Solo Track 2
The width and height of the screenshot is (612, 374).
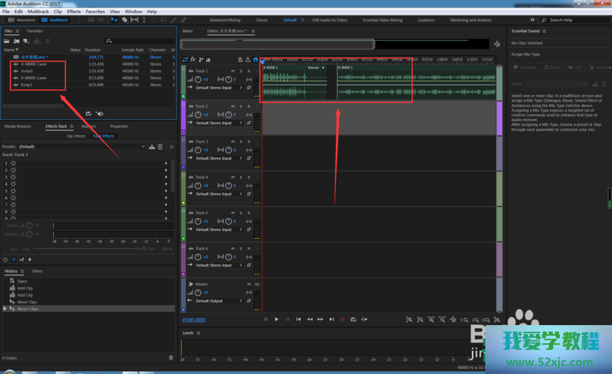tap(241, 106)
